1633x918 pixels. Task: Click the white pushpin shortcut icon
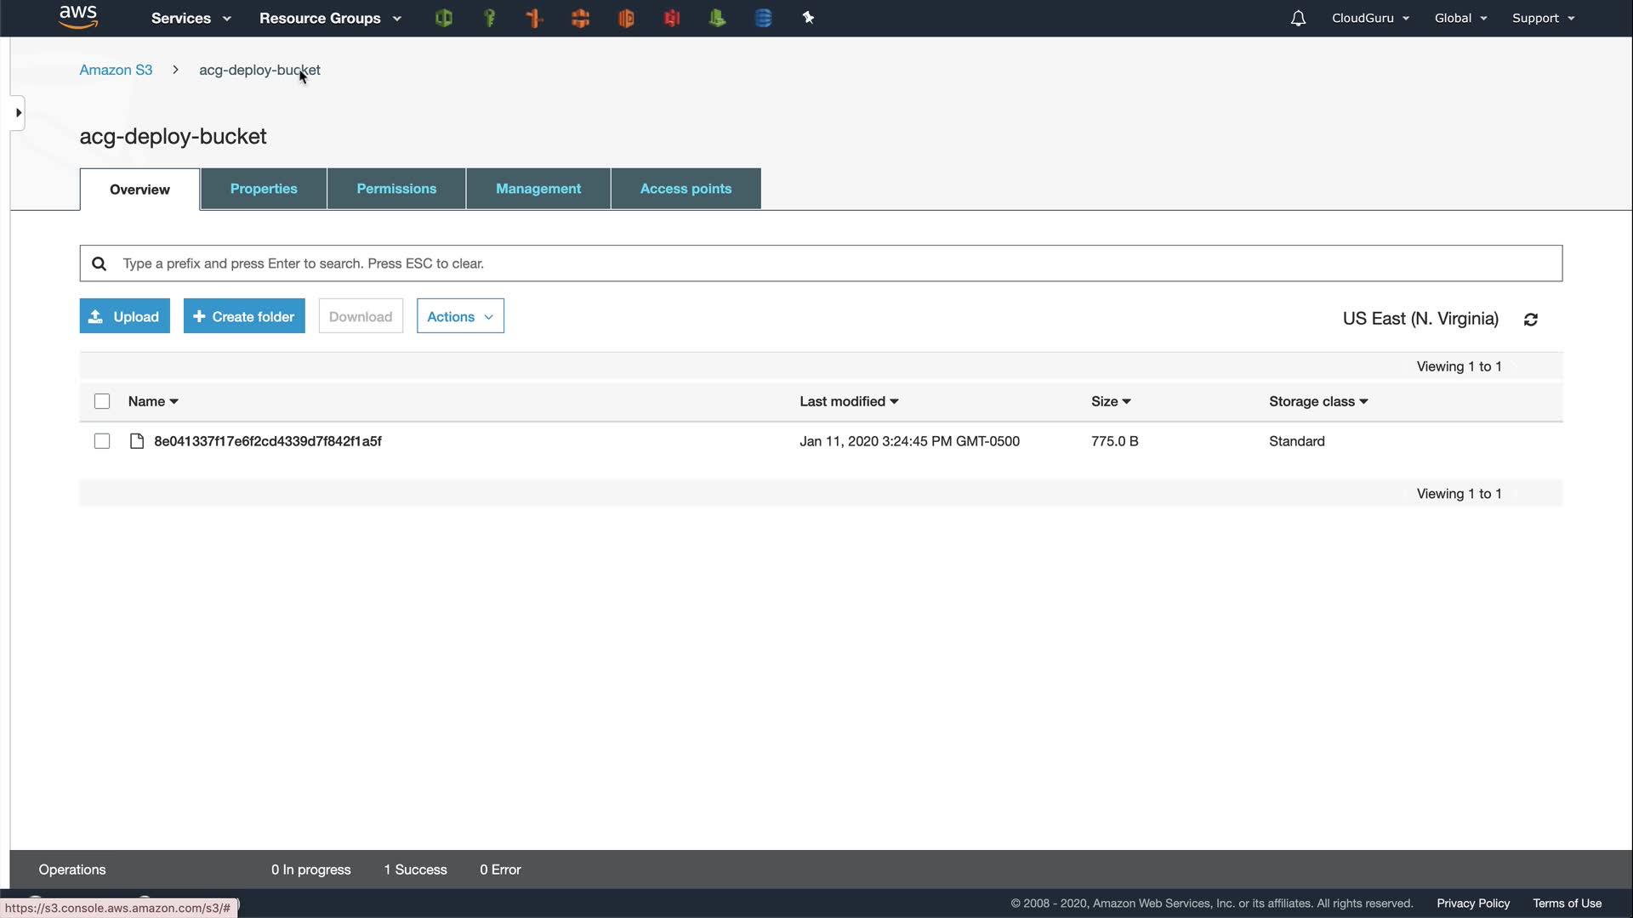pyautogui.click(x=808, y=18)
